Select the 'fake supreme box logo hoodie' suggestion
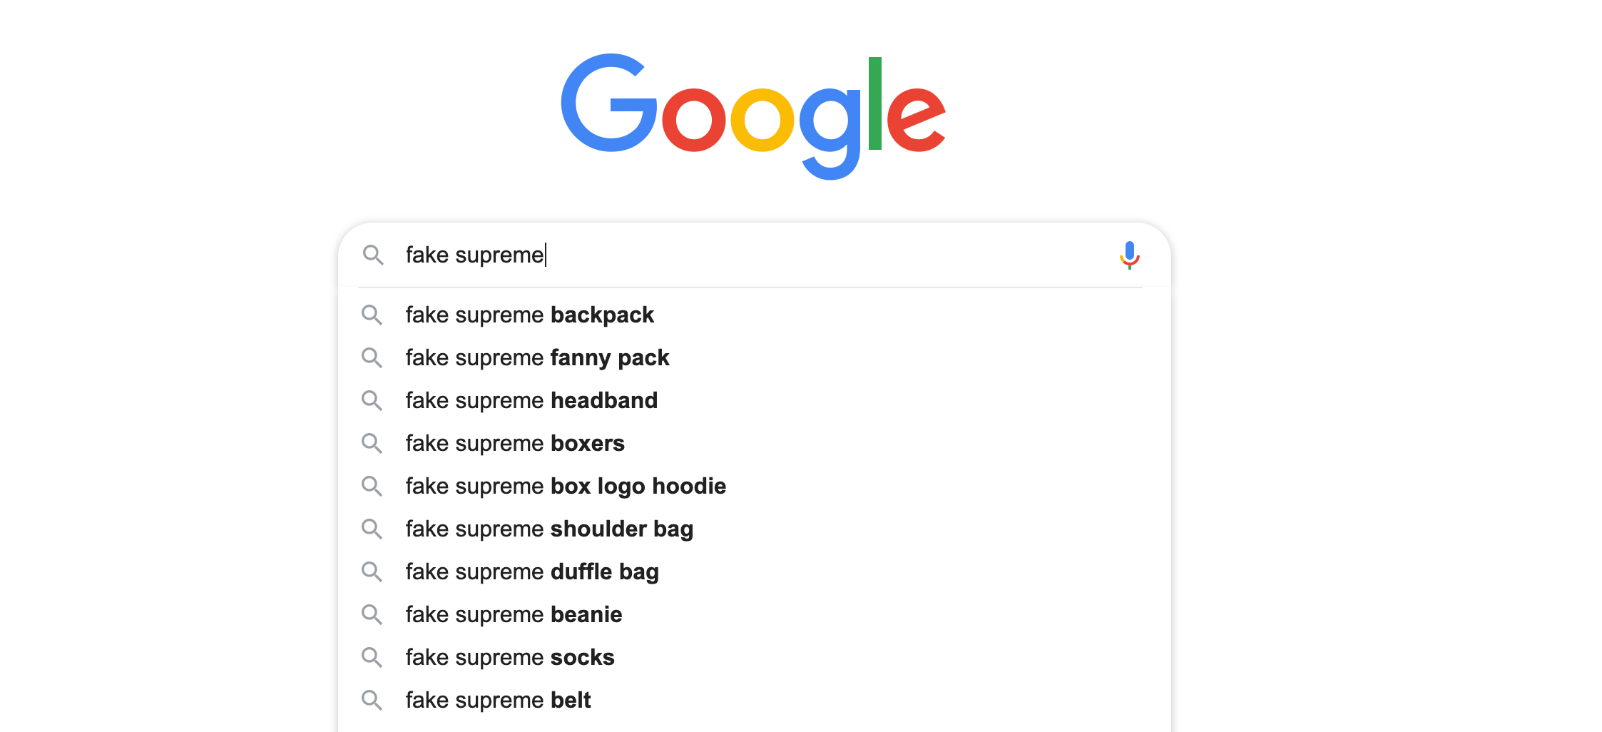Image resolution: width=1602 pixels, height=732 pixels. (566, 486)
